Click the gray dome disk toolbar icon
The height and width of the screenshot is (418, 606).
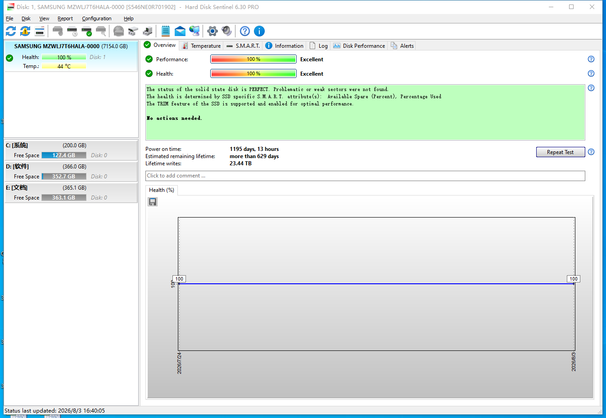click(x=118, y=31)
